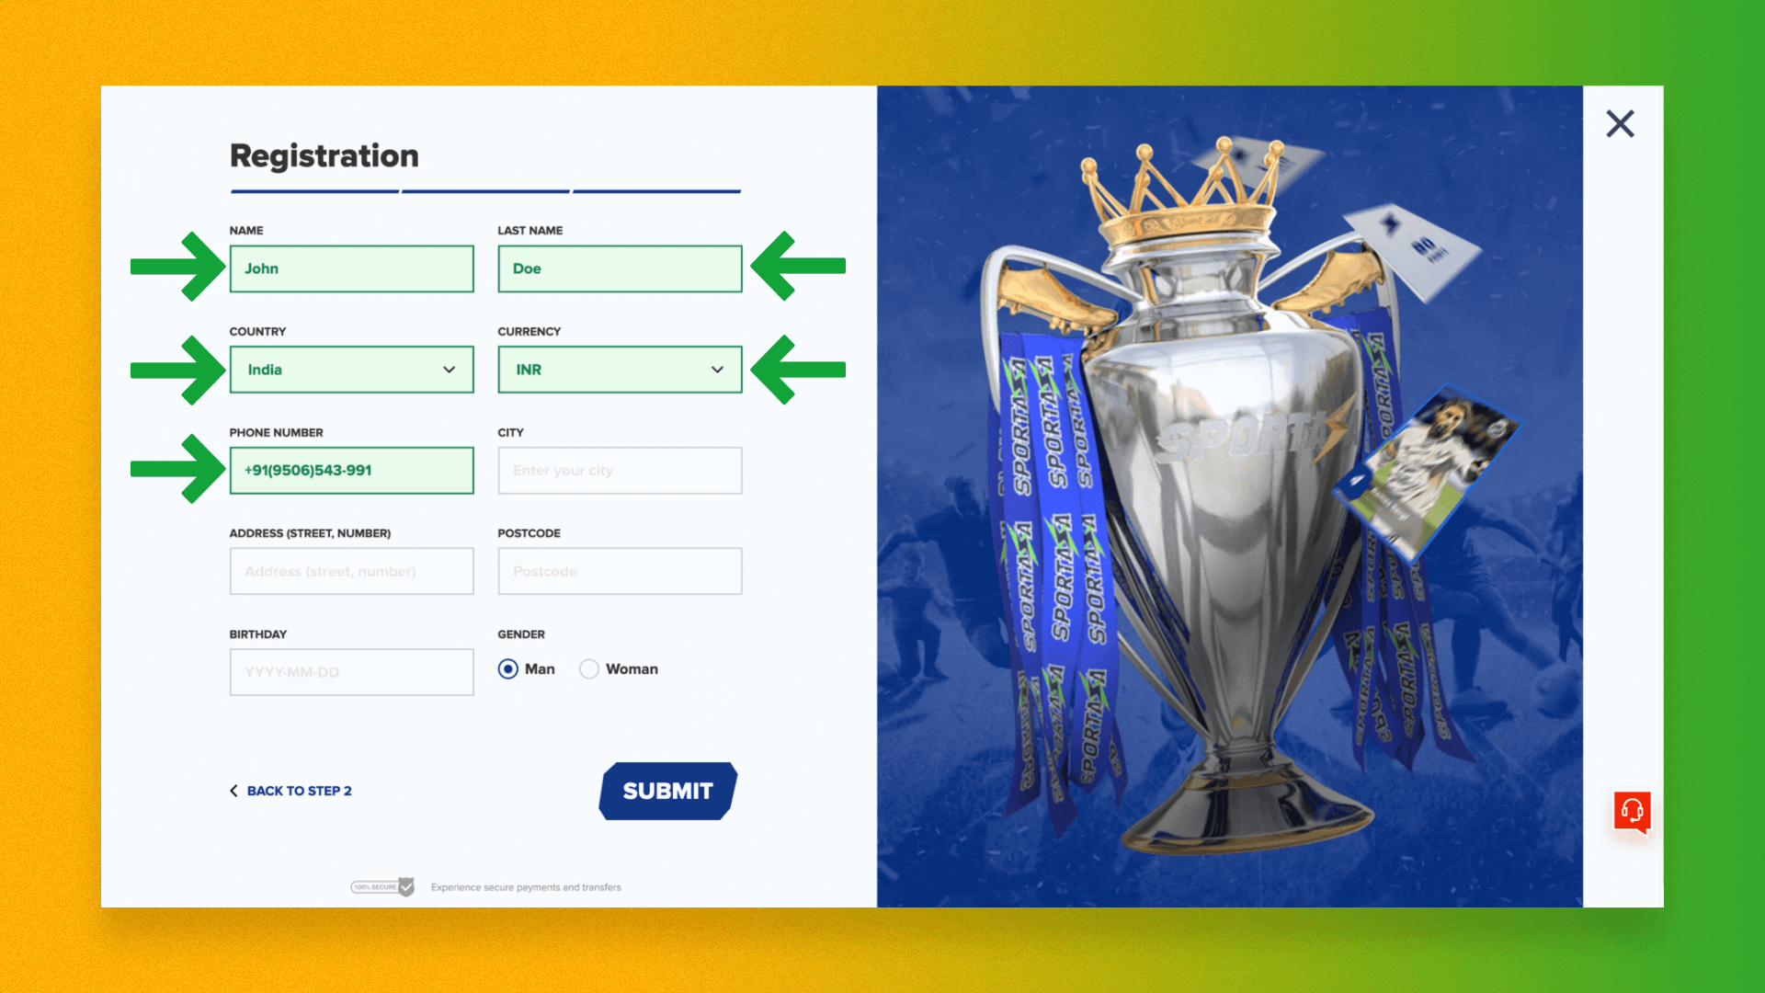
Task: Select the Man radio button
Action: click(x=508, y=668)
